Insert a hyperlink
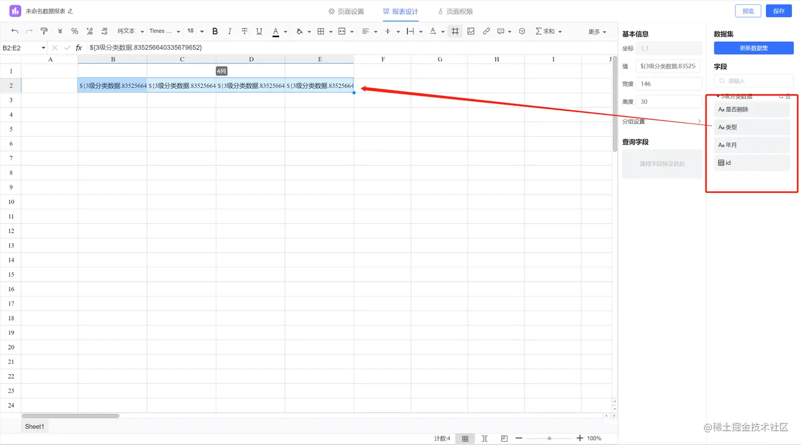The width and height of the screenshot is (801, 445). (486, 31)
